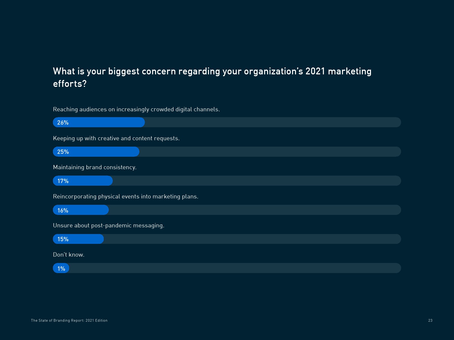
Task: Click 'Unsure about post-pandemic messaging' label
Action: (109, 226)
